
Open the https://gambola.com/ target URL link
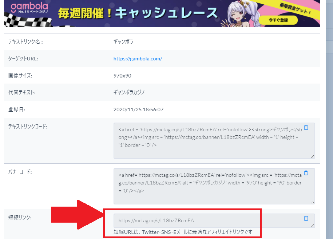coord(138,59)
